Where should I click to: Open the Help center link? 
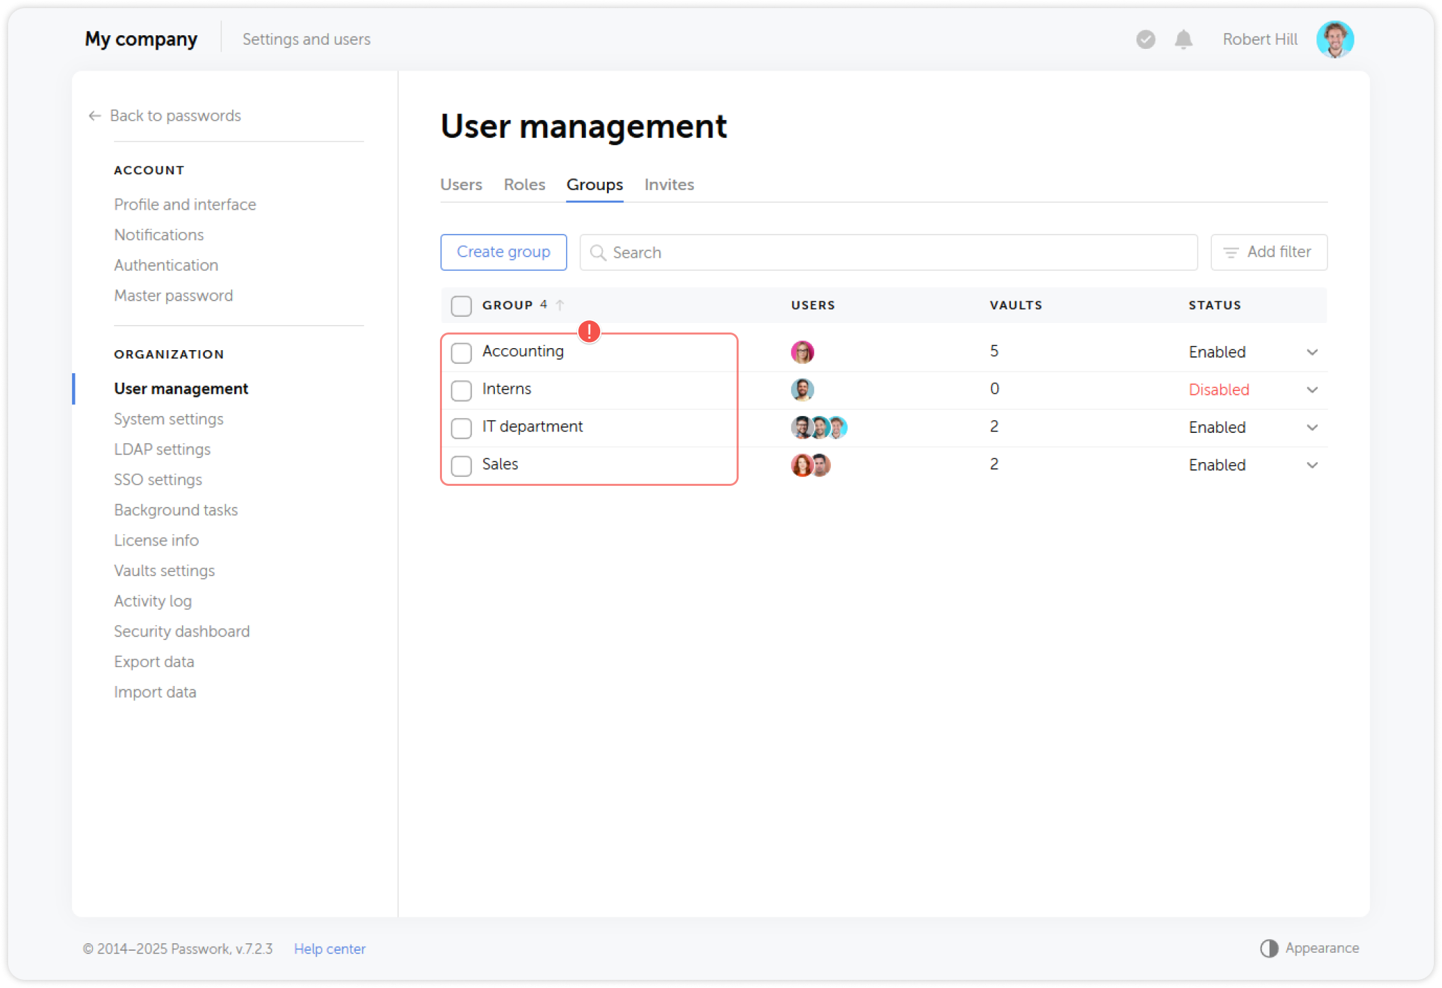329,948
